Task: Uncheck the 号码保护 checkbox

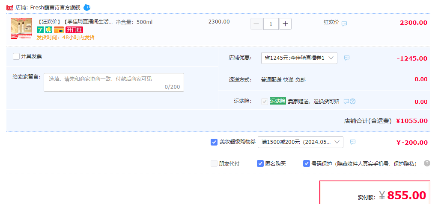Action: 306,163
